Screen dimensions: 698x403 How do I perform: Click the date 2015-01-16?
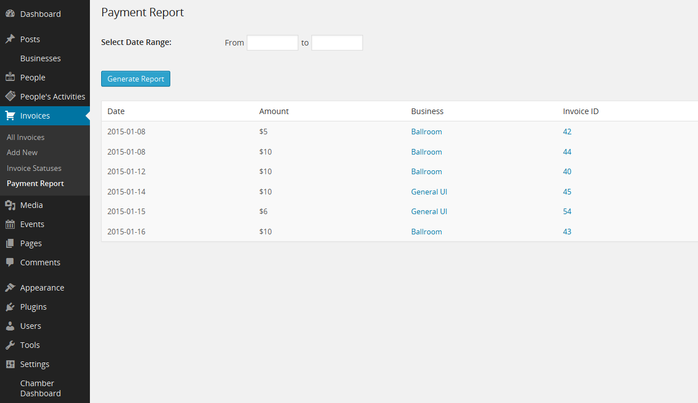tap(126, 232)
